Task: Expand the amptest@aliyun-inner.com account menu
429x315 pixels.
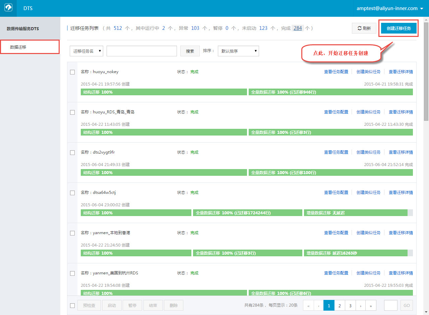Action: click(x=391, y=8)
